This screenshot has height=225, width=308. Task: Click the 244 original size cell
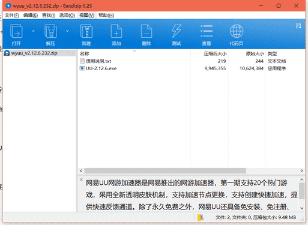[259, 61]
